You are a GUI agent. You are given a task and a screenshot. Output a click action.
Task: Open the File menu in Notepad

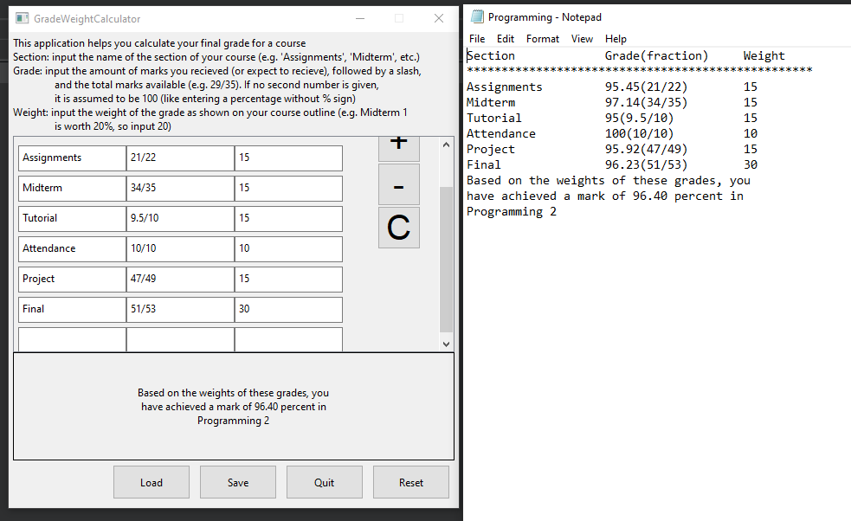(x=477, y=38)
